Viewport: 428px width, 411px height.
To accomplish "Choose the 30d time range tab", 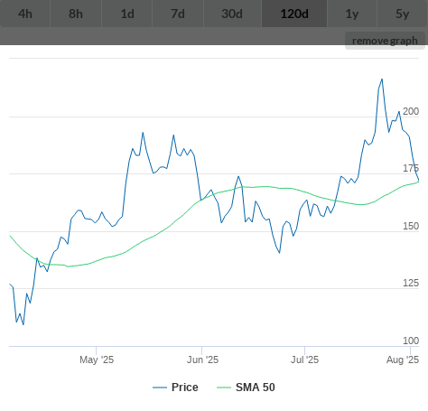I will pyautogui.click(x=232, y=14).
